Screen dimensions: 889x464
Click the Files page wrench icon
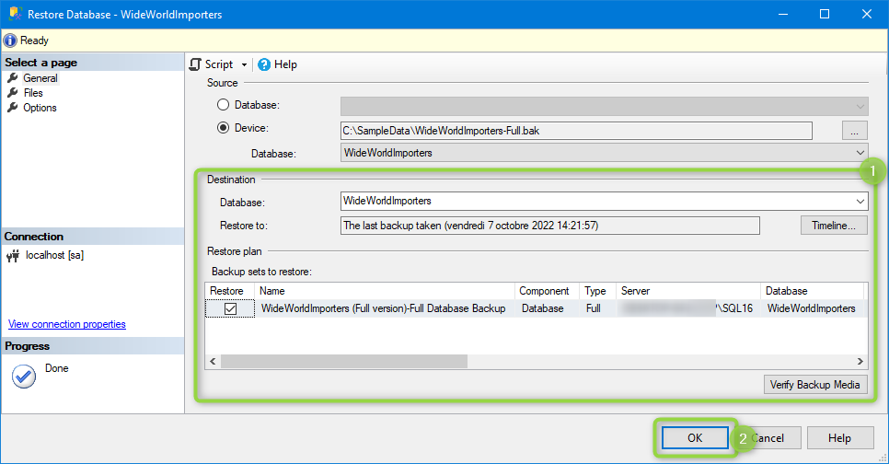13,92
